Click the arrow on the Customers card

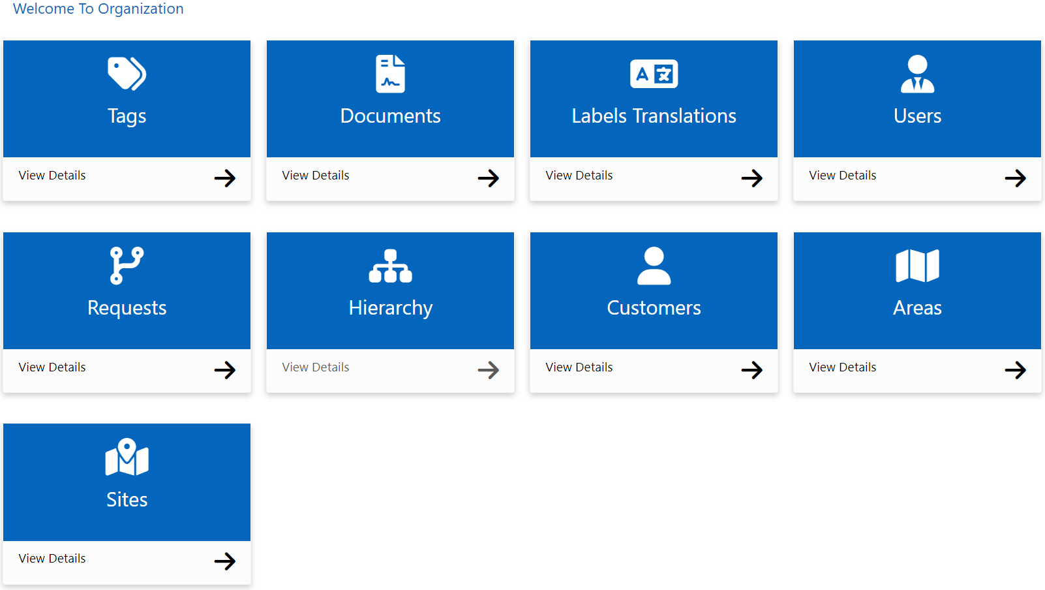click(x=751, y=369)
